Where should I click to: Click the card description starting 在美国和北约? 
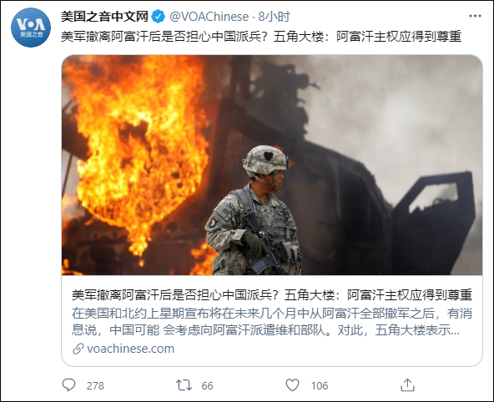pyautogui.click(x=272, y=322)
